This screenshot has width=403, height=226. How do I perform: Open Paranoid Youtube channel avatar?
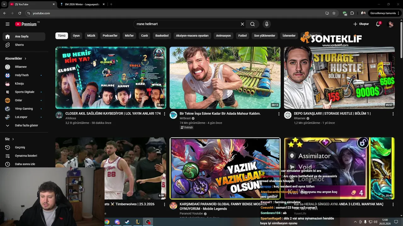click(x=173, y=206)
